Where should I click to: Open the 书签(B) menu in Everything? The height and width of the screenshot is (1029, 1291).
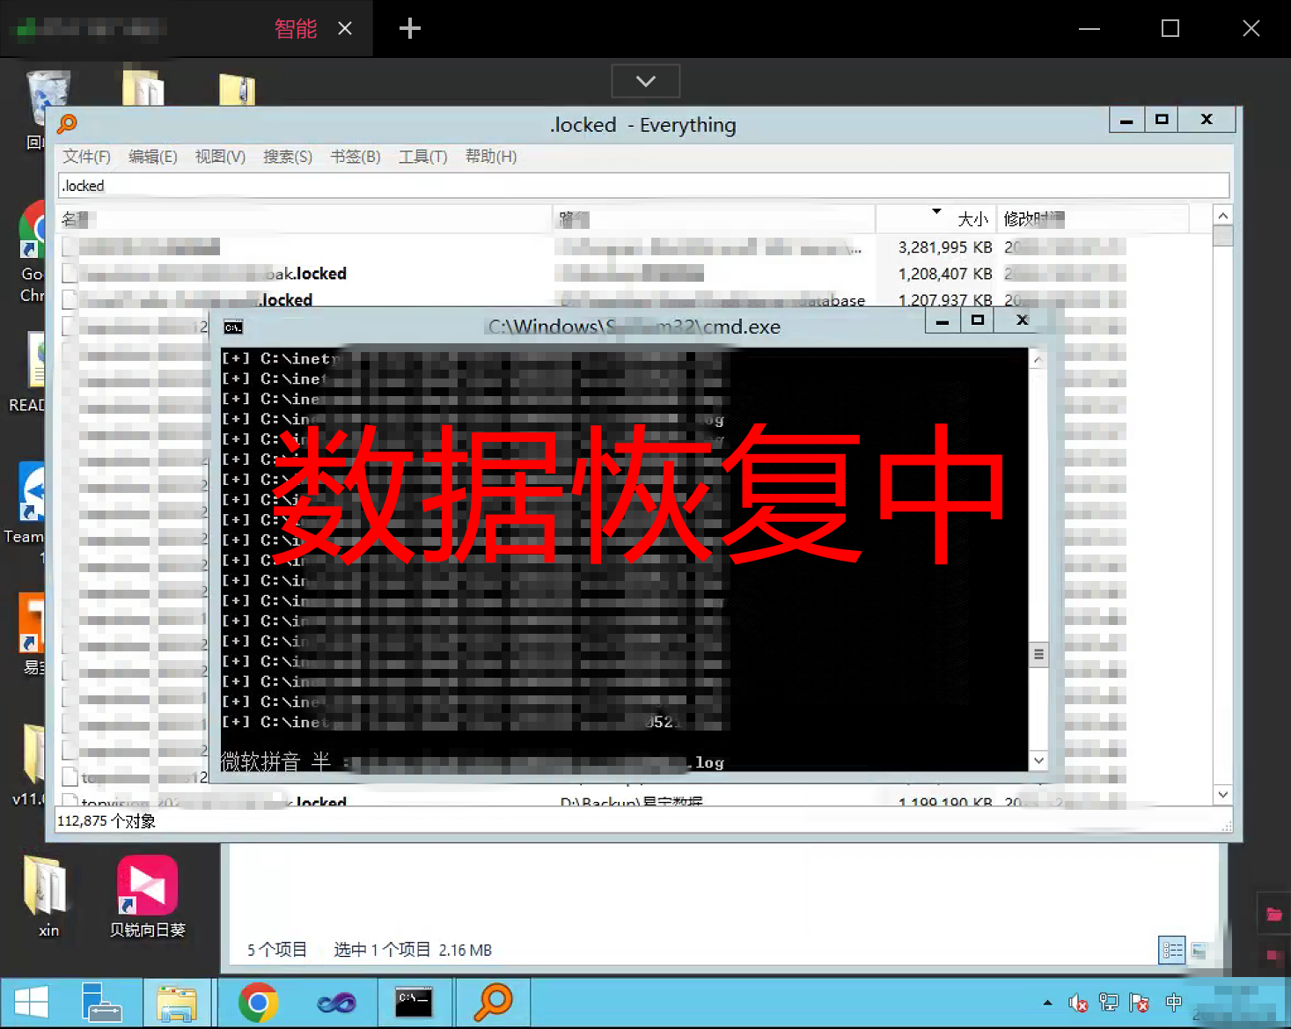tap(356, 157)
